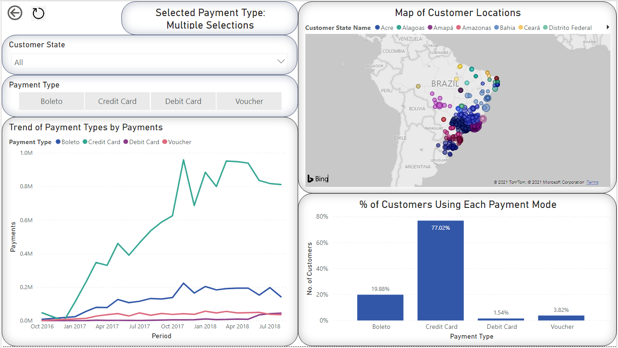Click the Bing logo on map

317,179
